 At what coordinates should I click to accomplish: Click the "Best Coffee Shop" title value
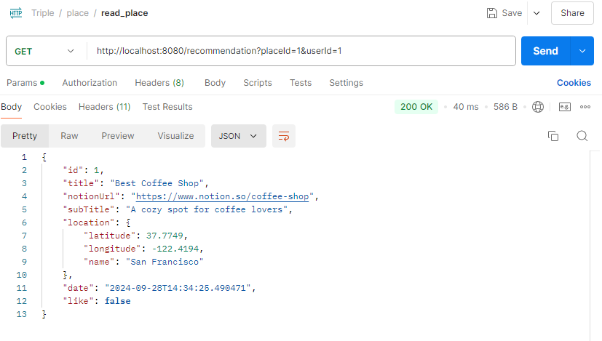157,183
